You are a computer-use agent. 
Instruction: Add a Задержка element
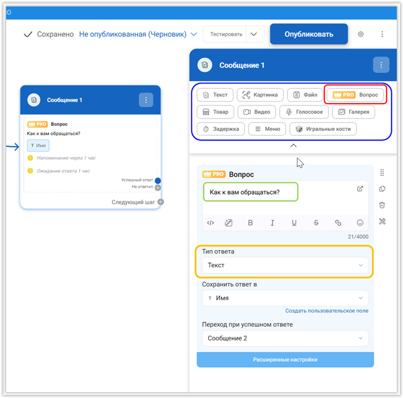[221, 129]
